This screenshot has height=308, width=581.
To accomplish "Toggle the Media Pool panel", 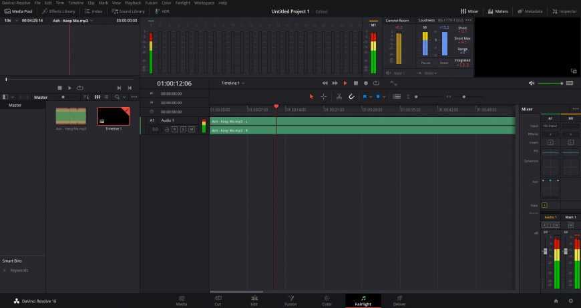I will [18, 11].
